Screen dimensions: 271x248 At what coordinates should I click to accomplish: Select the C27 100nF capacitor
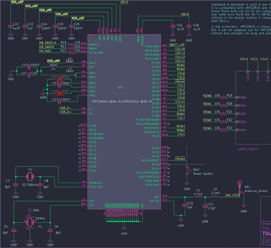click(x=59, y=101)
